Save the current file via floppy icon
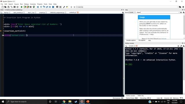Image resolution: width=185 pixels, height=104 pixels. tap(8, 7)
